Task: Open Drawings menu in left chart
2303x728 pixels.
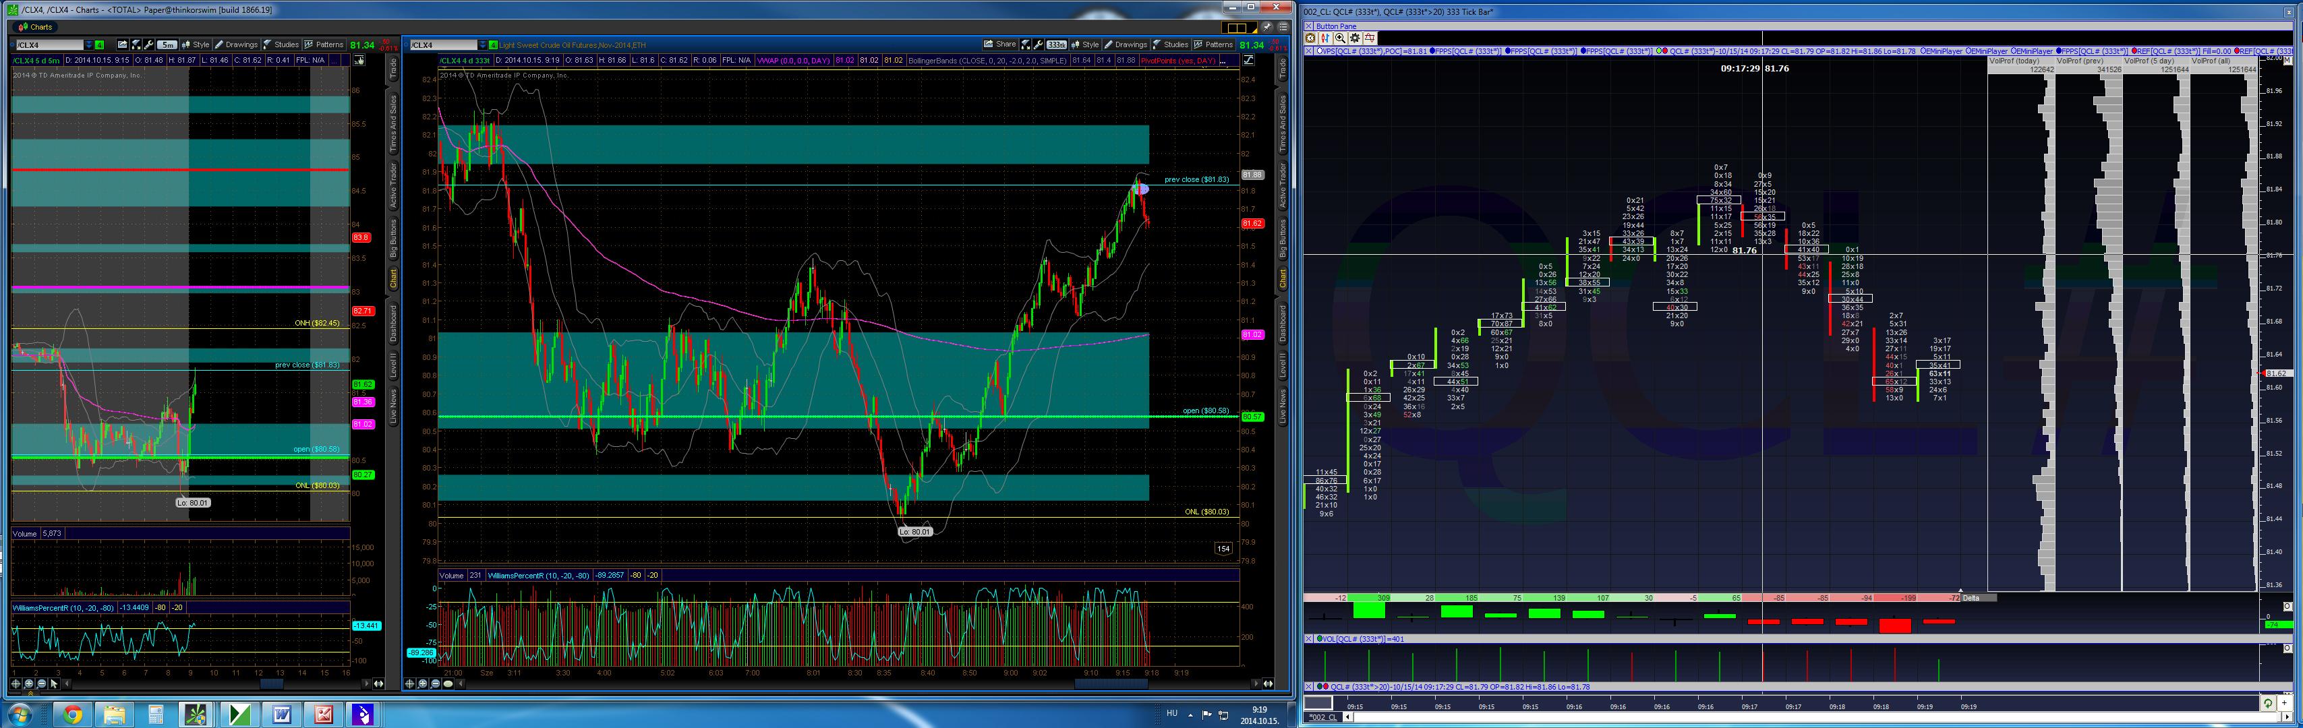Action: [236, 44]
